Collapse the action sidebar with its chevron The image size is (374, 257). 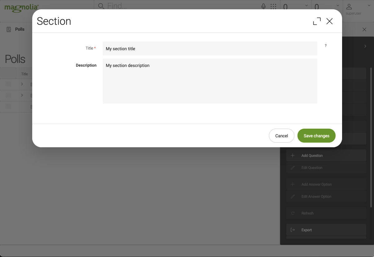[365, 46]
